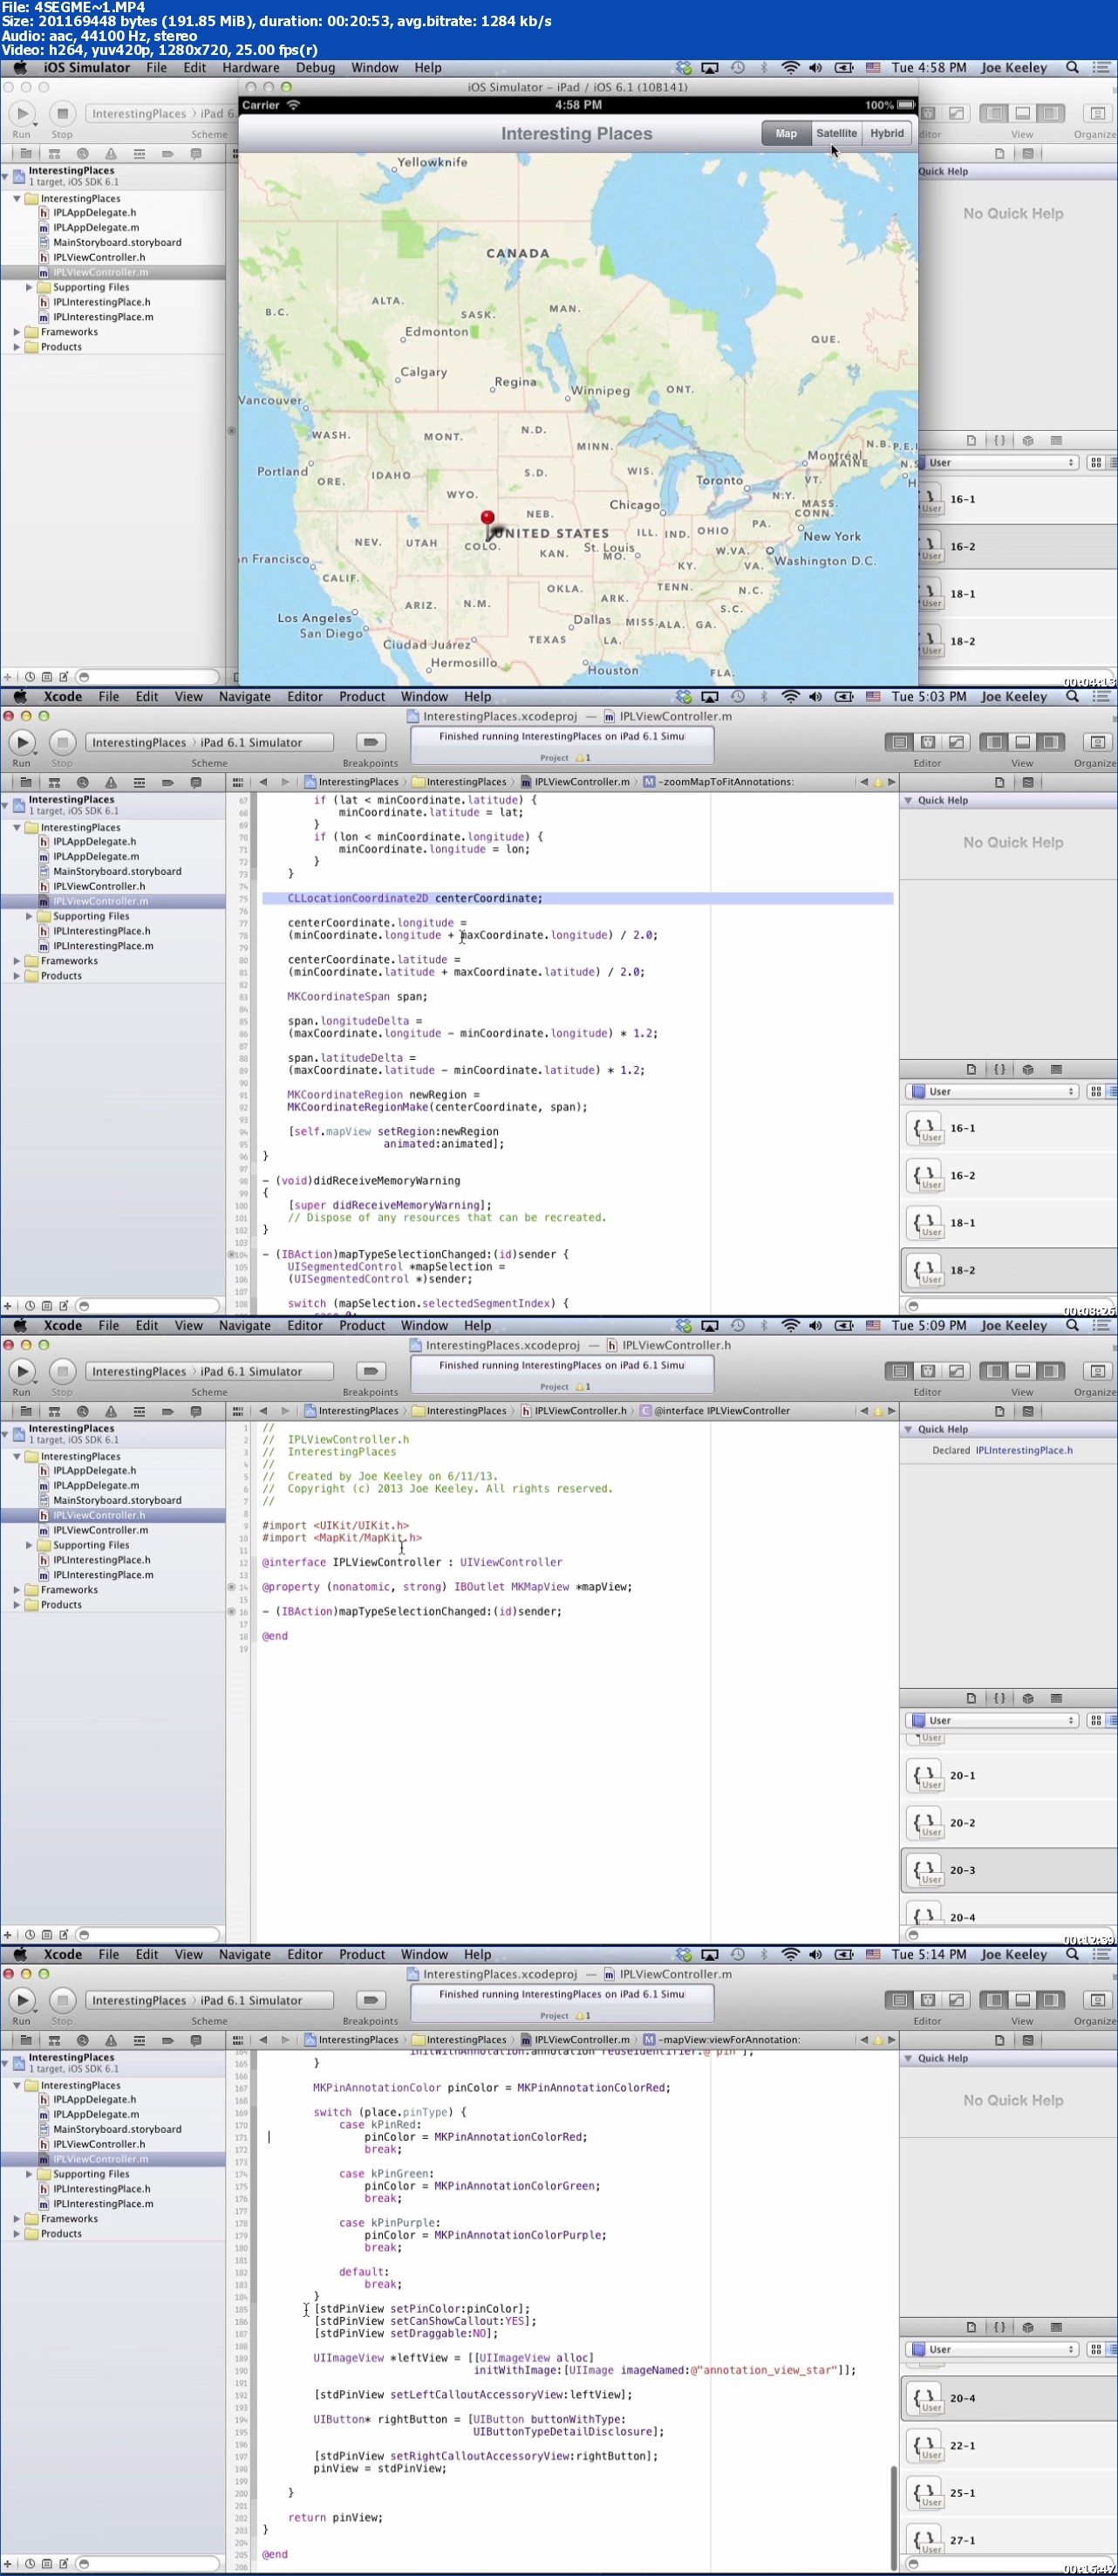Toggle navigator pane in the 5:09 PM frame
This screenshot has width=1118, height=2576.
994,1371
